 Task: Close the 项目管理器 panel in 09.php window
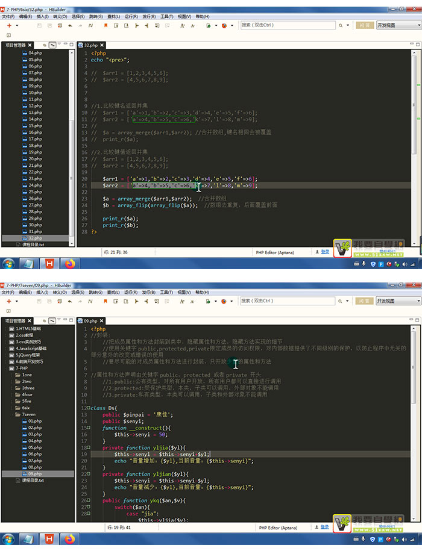click(x=30, y=321)
